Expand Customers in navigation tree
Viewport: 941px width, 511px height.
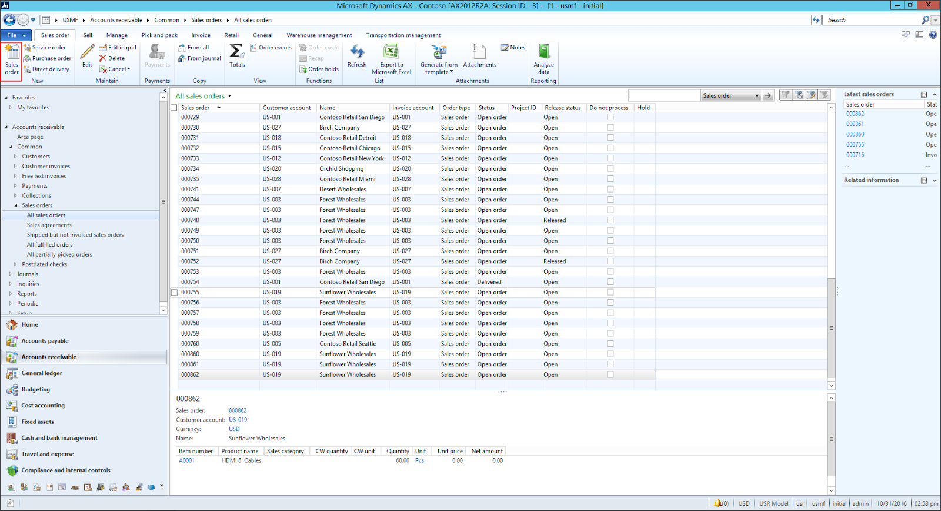15,157
